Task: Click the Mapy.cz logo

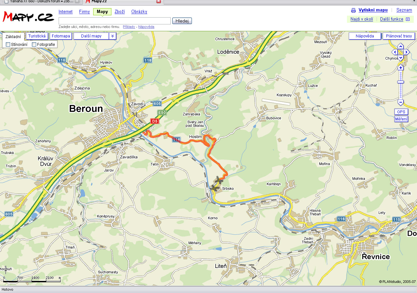Action: click(x=28, y=16)
